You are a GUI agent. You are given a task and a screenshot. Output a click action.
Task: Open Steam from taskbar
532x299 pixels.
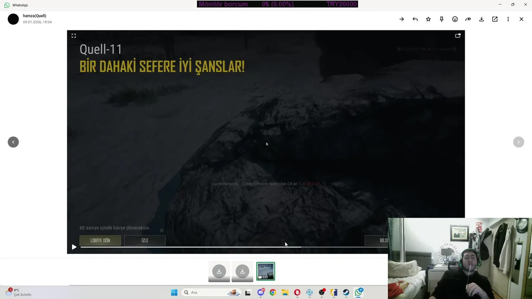(346, 292)
